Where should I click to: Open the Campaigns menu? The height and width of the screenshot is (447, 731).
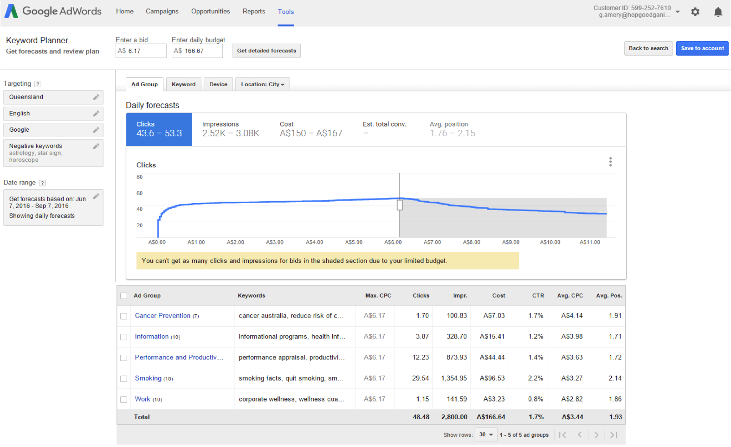pos(162,12)
